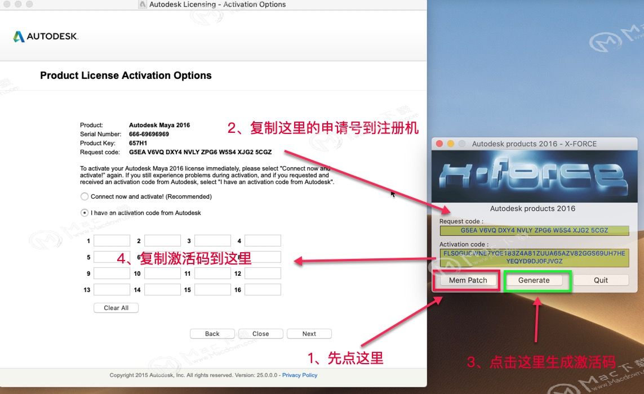
Task: Click activation code input box 13
Action: pos(112,290)
